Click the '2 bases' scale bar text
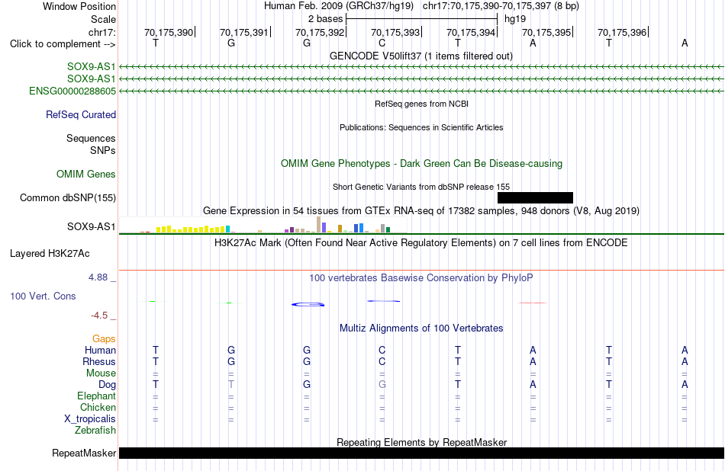The image size is (725, 471). coord(326,19)
